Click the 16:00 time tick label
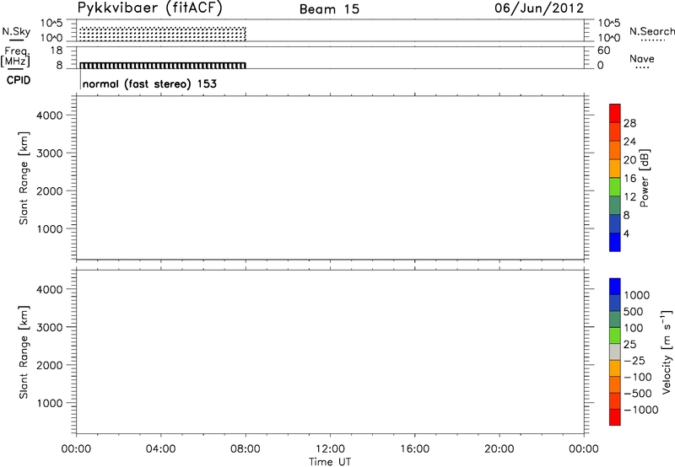 [x=414, y=449]
